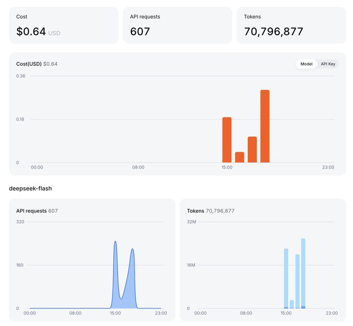Click the 16M axis label on tokens chart

[x=191, y=265]
